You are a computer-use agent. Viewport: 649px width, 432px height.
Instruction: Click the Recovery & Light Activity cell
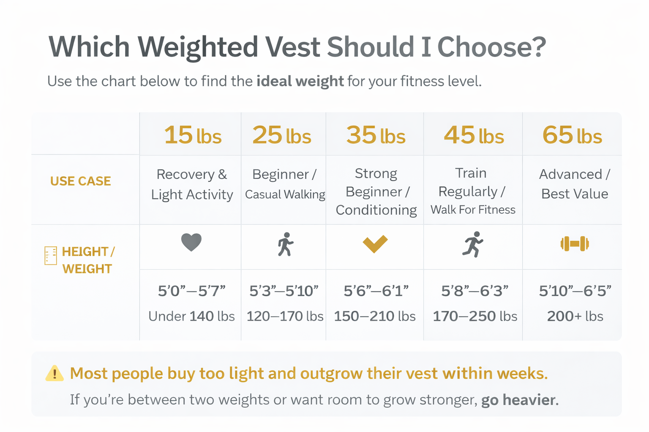(192, 184)
